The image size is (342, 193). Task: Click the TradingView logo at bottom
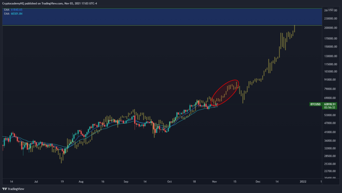(x=13, y=189)
